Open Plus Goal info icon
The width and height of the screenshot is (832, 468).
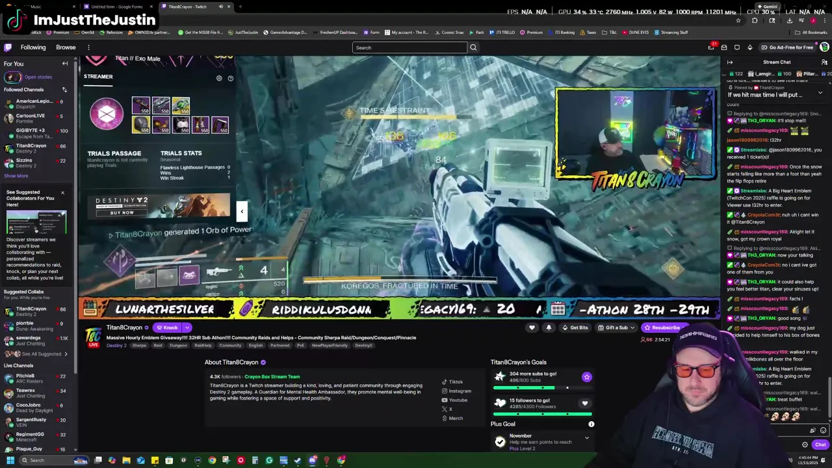[x=591, y=424]
